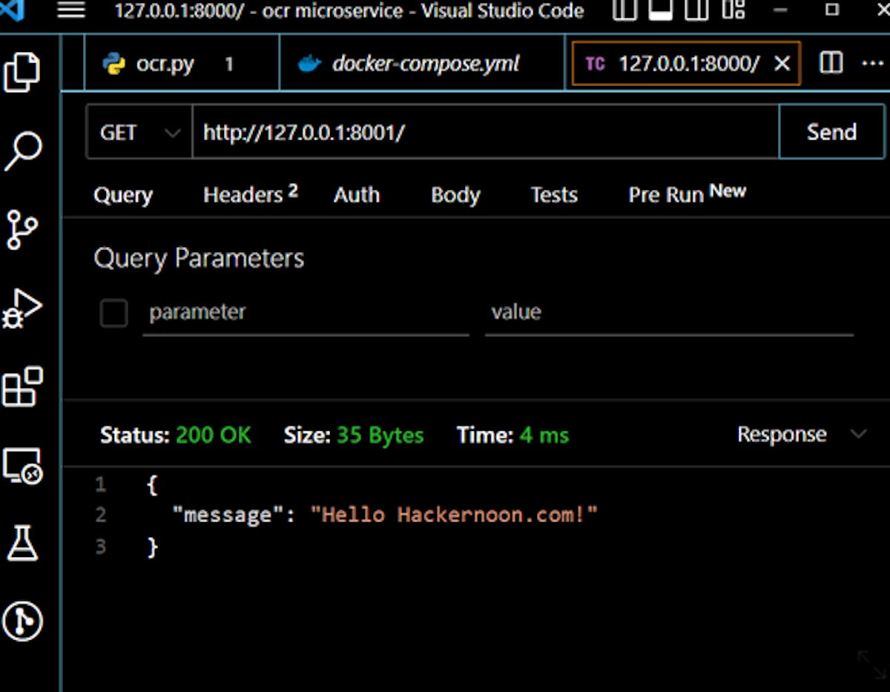Enable the query parameter checkbox

[113, 313]
